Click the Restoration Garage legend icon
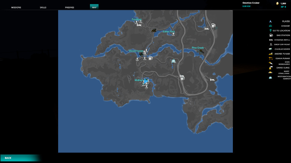Image resolution: width=291 pixels, height=163 pixels. click(270, 78)
